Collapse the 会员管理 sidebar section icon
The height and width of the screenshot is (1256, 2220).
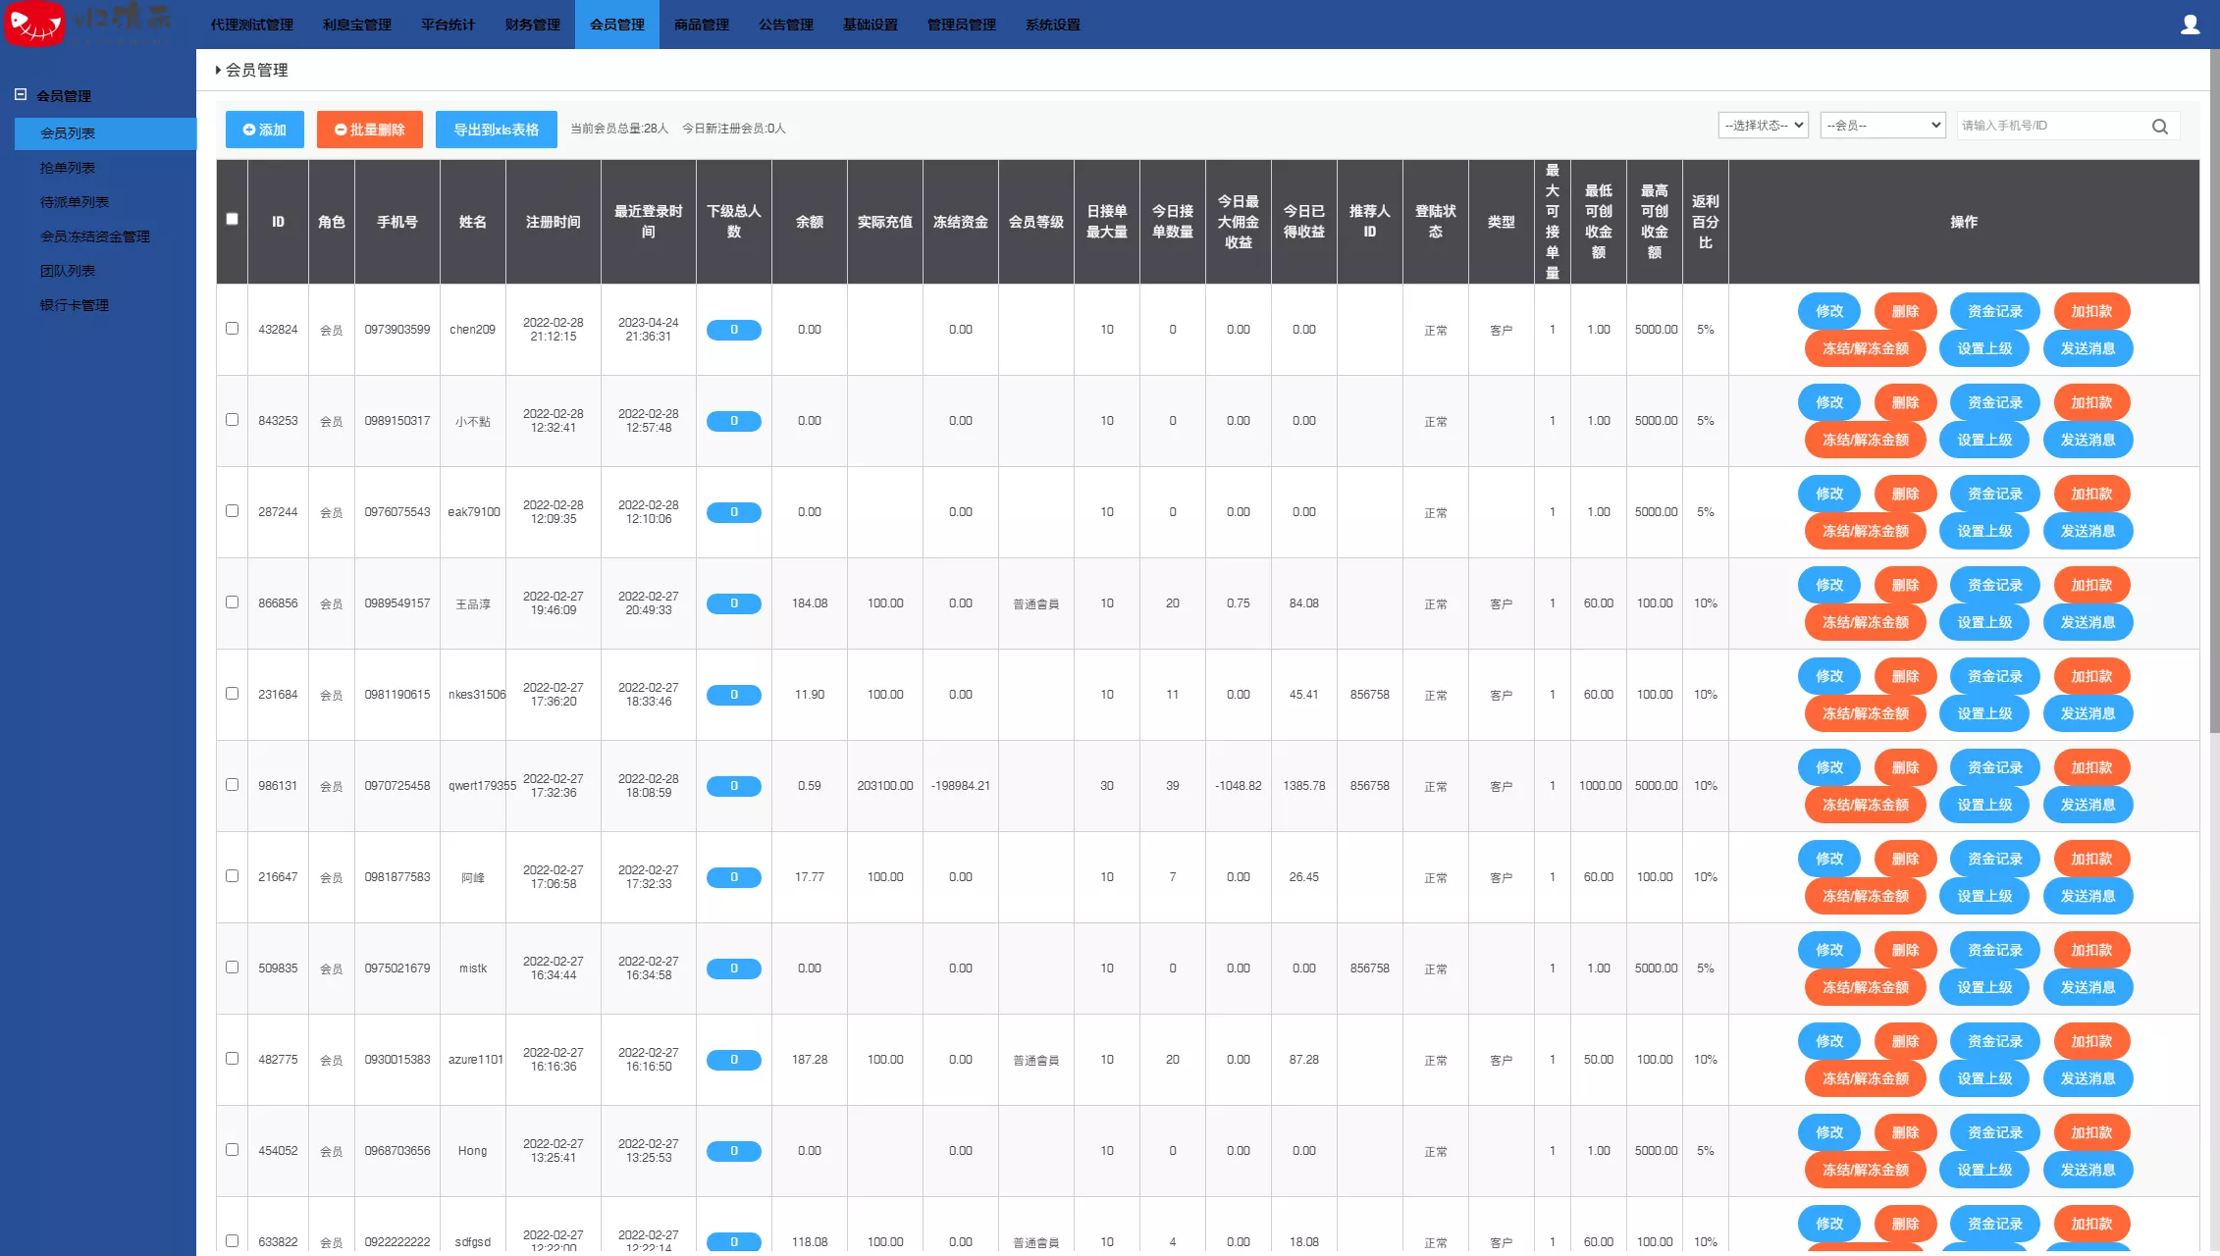point(21,95)
